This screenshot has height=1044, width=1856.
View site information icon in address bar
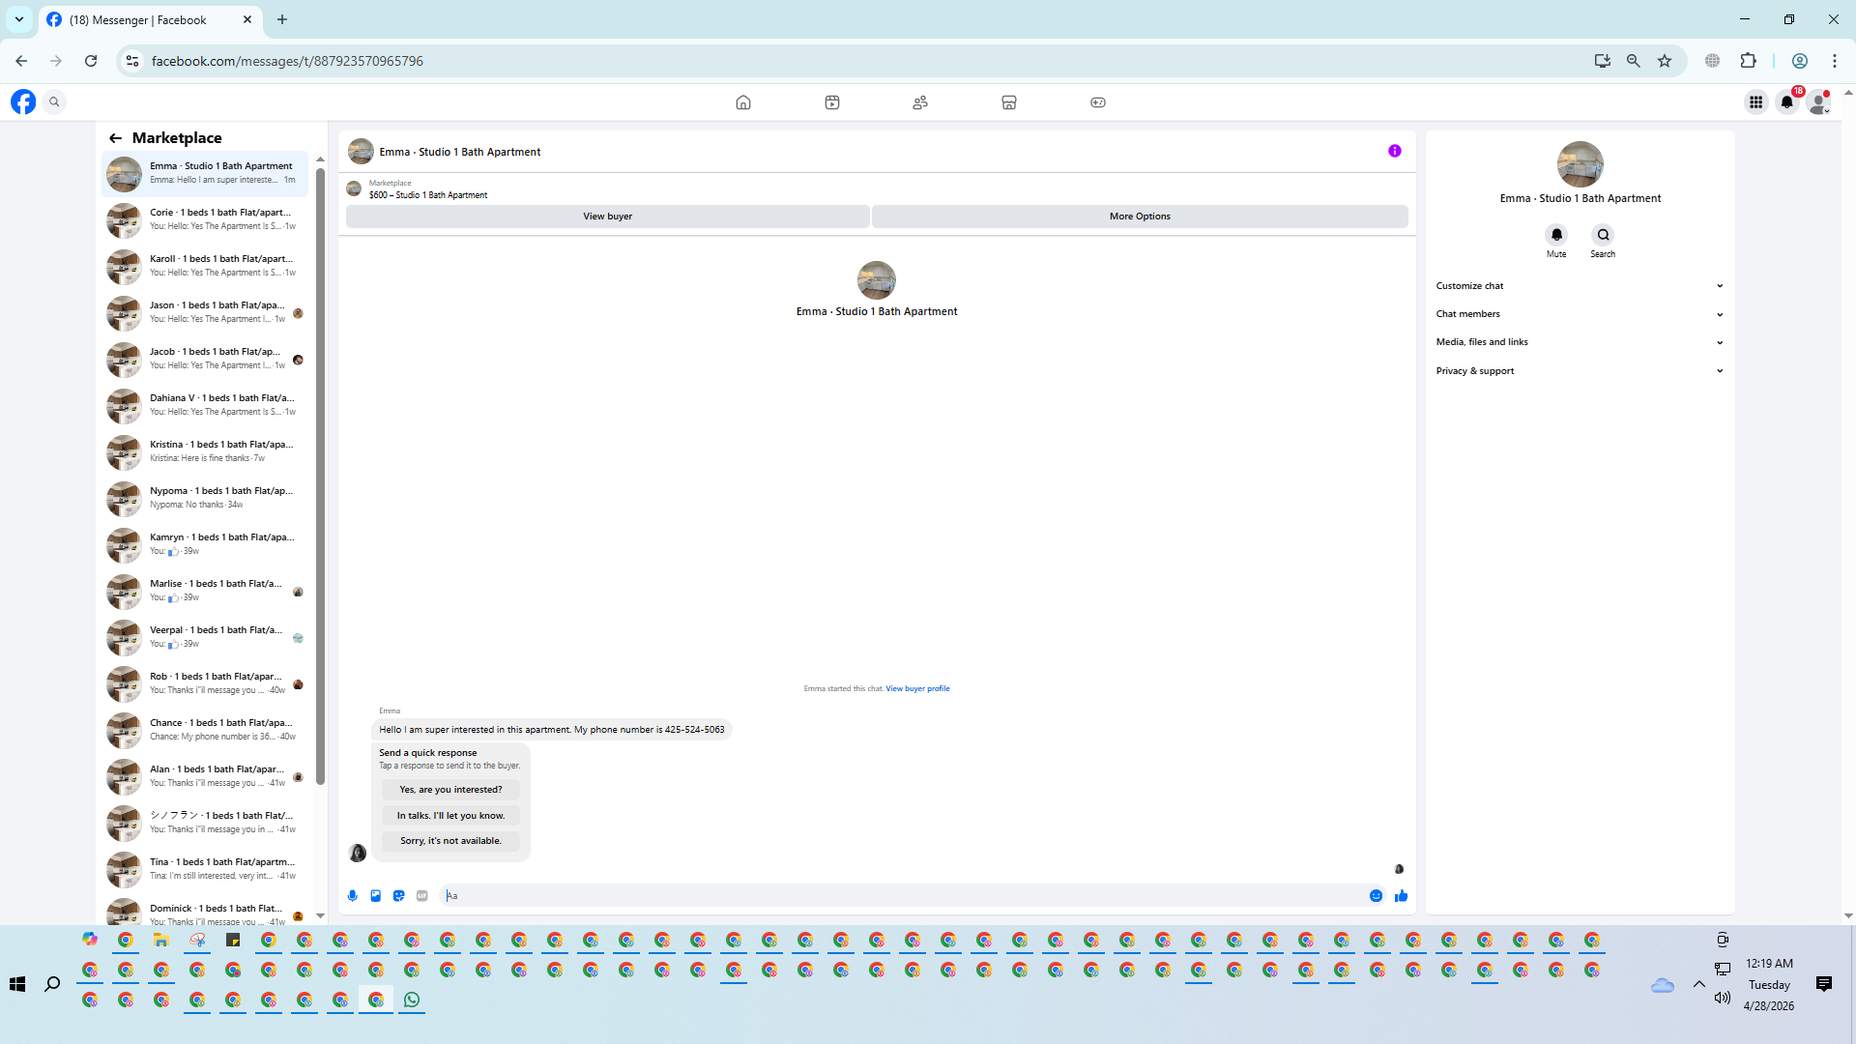[132, 61]
